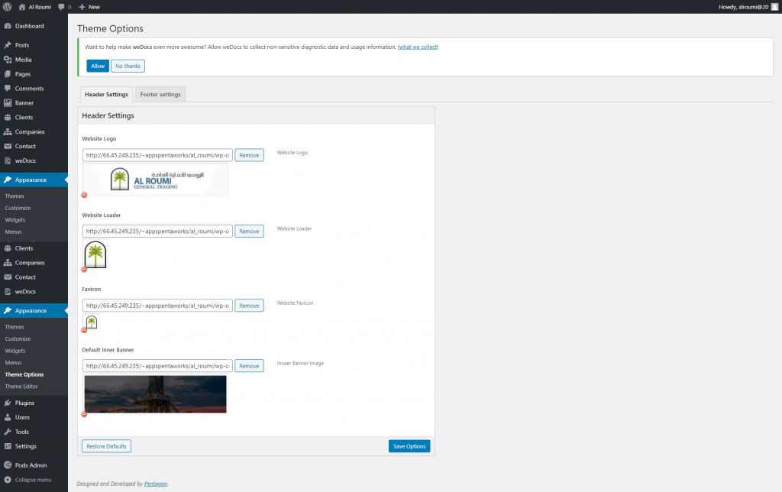Click Allow in the weDocs notice
782x492 pixels.
click(98, 66)
